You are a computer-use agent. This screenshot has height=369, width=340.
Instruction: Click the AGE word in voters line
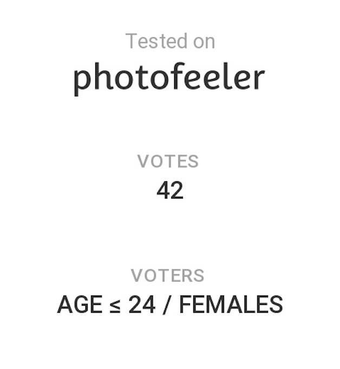[80, 305]
